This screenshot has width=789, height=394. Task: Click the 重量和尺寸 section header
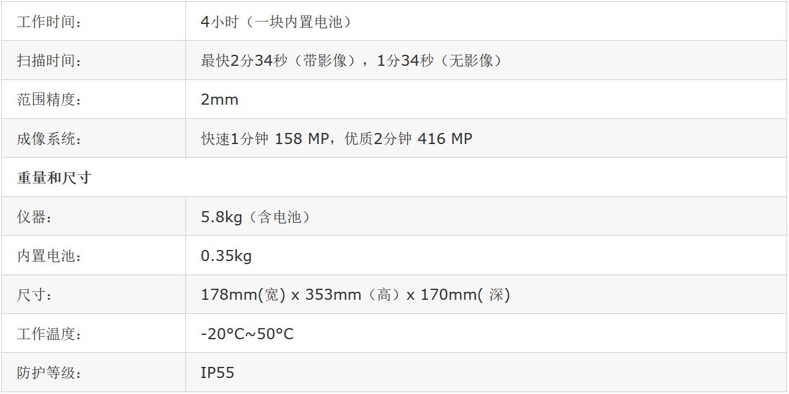[54, 178]
